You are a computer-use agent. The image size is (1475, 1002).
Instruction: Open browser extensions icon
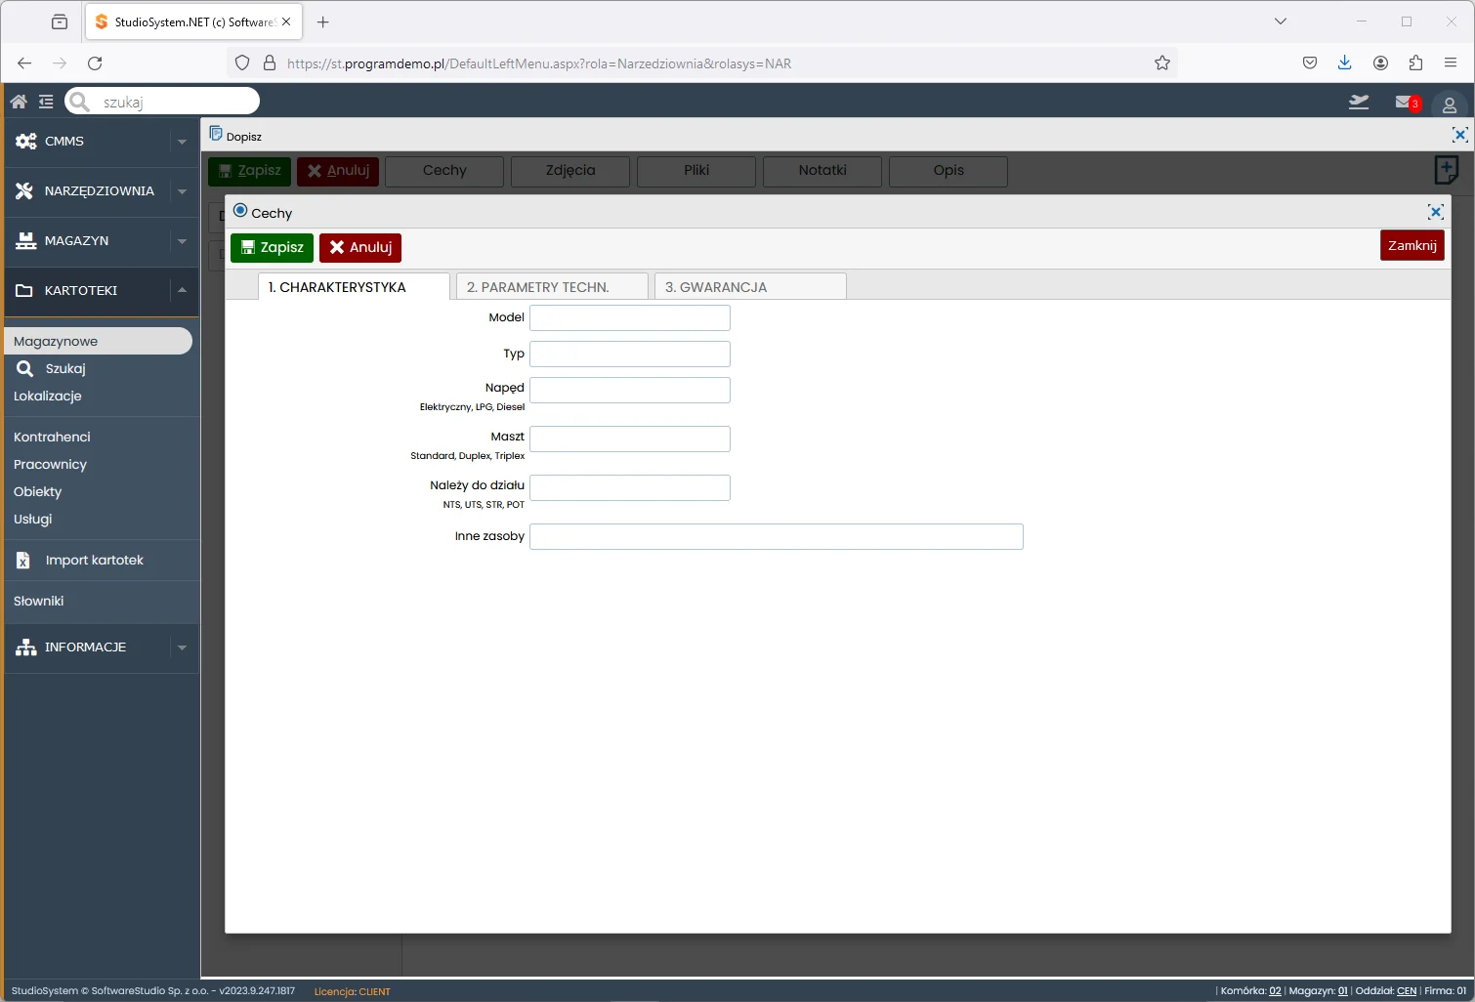click(1415, 63)
